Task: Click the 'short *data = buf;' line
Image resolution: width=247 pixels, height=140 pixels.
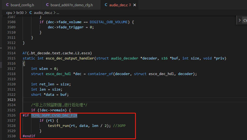Action: click(50, 95)
